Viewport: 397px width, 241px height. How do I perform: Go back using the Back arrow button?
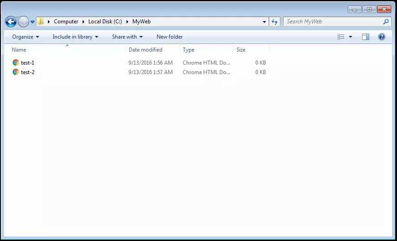tap(11, 22)
